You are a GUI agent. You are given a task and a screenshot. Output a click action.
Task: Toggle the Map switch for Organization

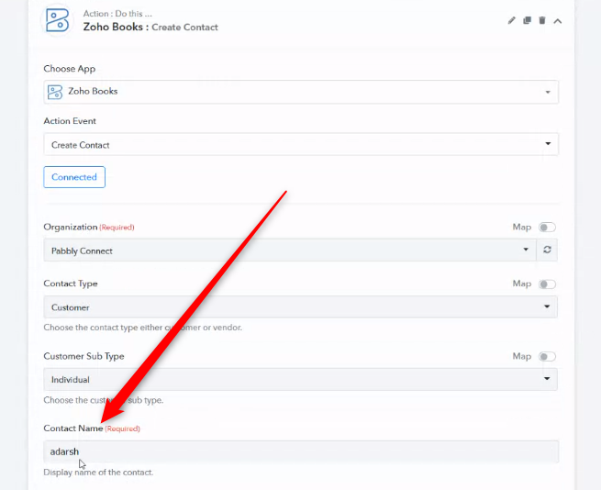[547, 228]
